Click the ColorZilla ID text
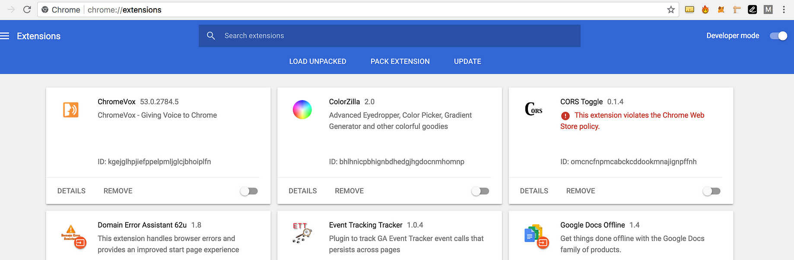This screenshot has width=794, height=260. click(397, 162)
